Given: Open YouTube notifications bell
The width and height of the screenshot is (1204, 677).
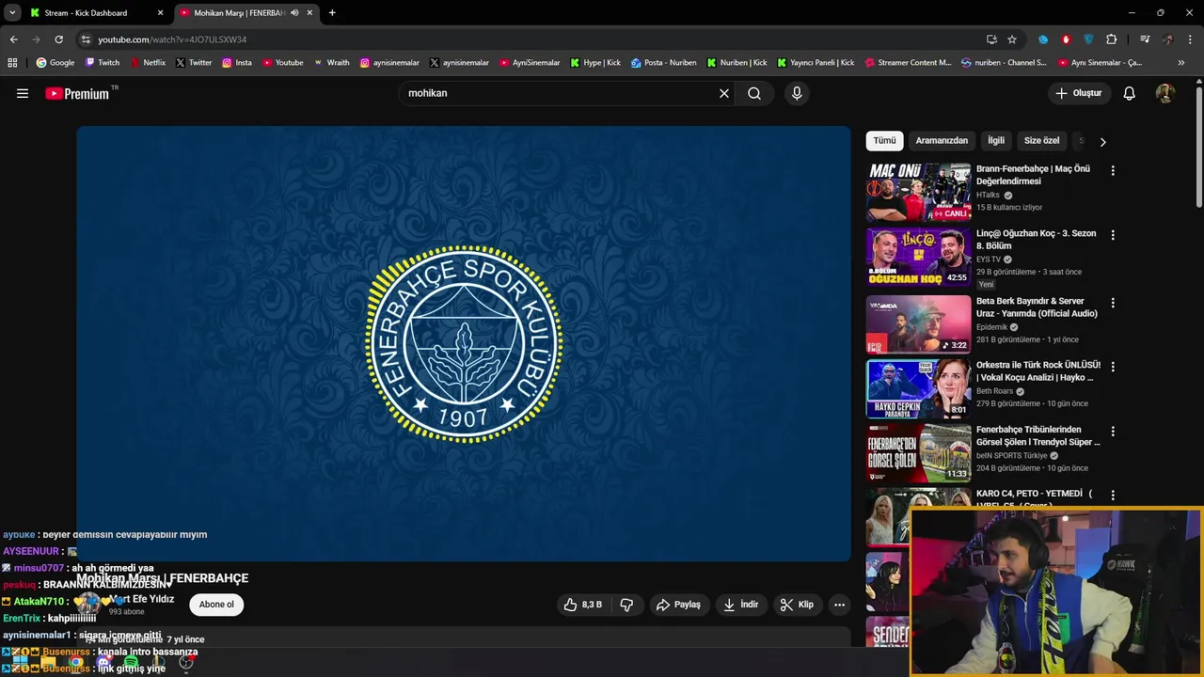Looking at the screenshot, I should tap(1130, 93).
